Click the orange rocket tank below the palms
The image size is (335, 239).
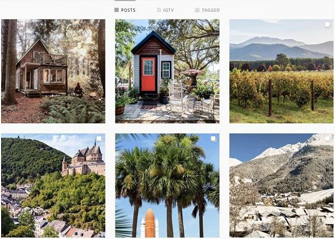(150, 223)
